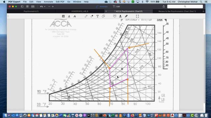Switch to Annotate mode
Screen dimensions: 211x118
[x=102, y=7]
